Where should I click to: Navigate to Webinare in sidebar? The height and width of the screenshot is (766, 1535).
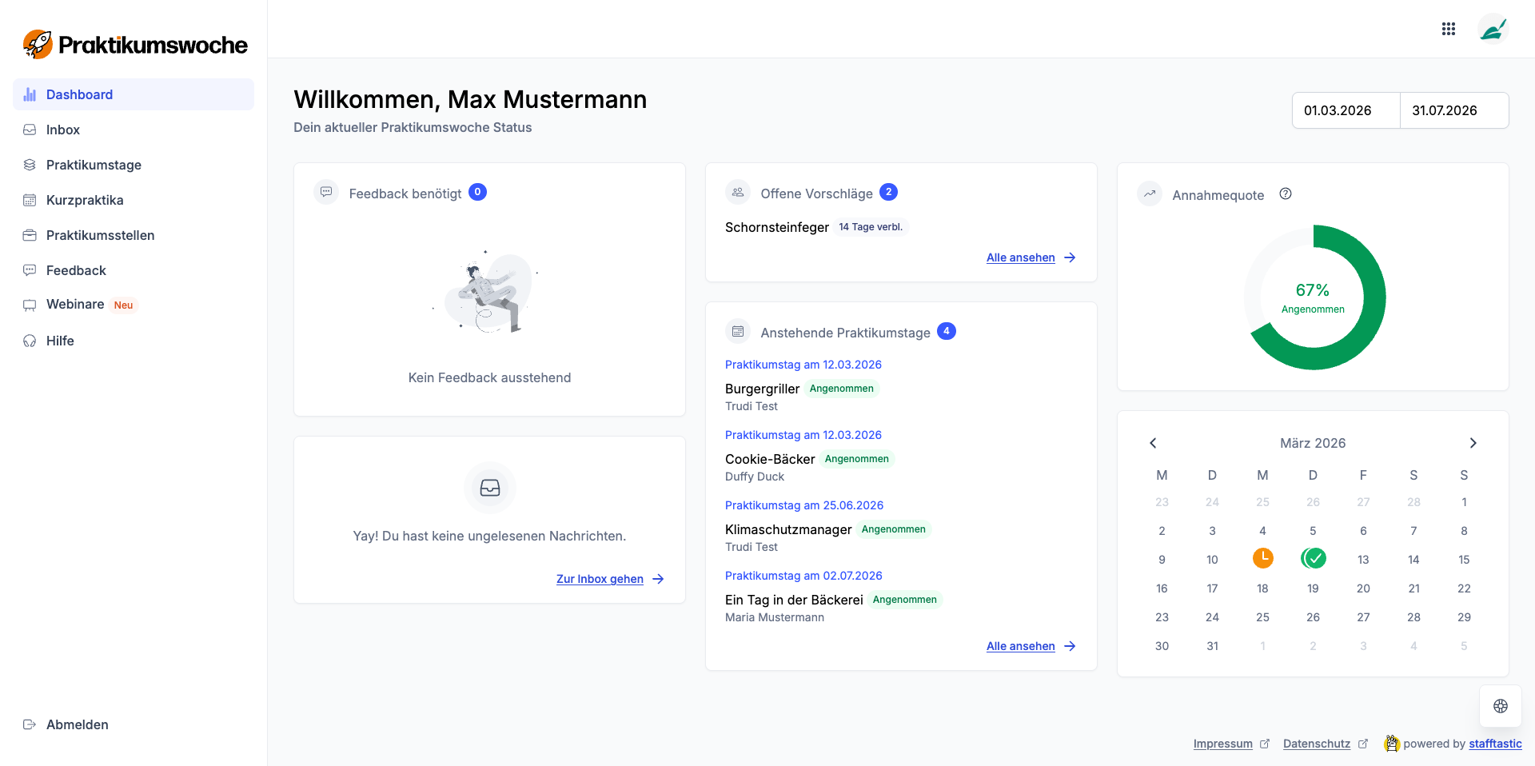click(x=75, y=304)
